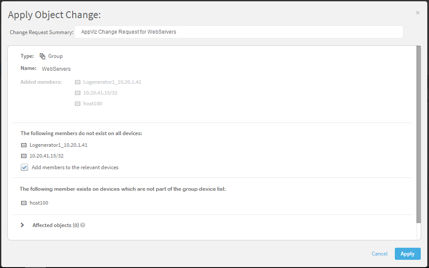Uncheck Add members to the relevant devices
The width and height of the screenshot is (429, 268).
coord(25,167)
